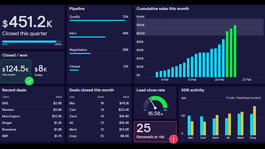
Task: Click the Mornington client row
Action: (32, 116)
